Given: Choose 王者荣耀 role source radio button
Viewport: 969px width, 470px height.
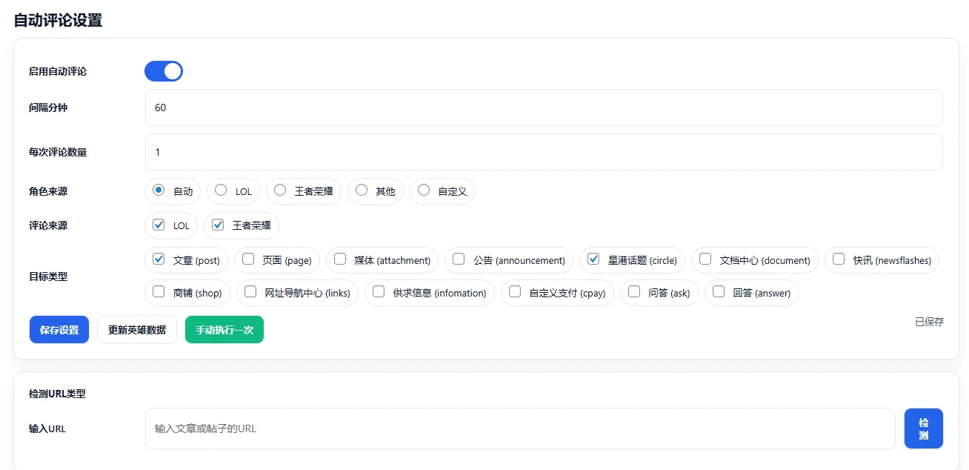Looking at the screenshot, I should (x=280, y=191).
